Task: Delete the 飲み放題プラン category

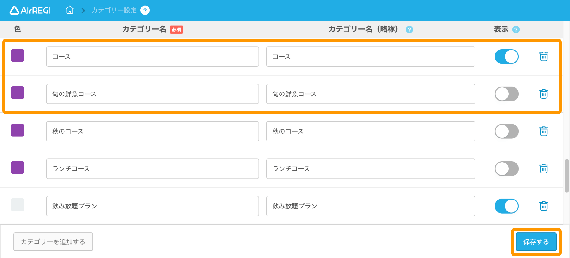Action: click(x=544, y=206)
